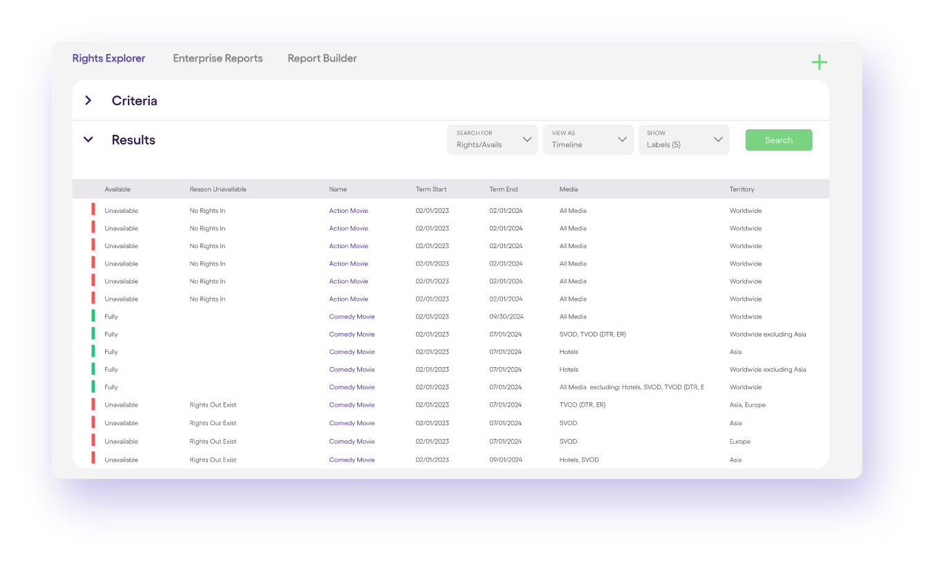Screen dimensions: 935x562
Task: Click the 09/01/2024 term end cell
Action: (x=506, y=460)
